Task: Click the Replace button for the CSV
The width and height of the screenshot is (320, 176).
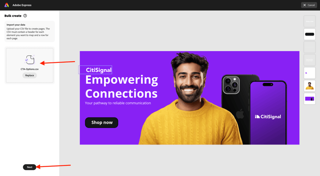Action: pyautogui.click(x=29, y=75)
